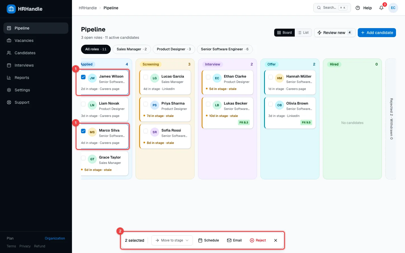Open the Move to stage dropdown

point(172,240)
